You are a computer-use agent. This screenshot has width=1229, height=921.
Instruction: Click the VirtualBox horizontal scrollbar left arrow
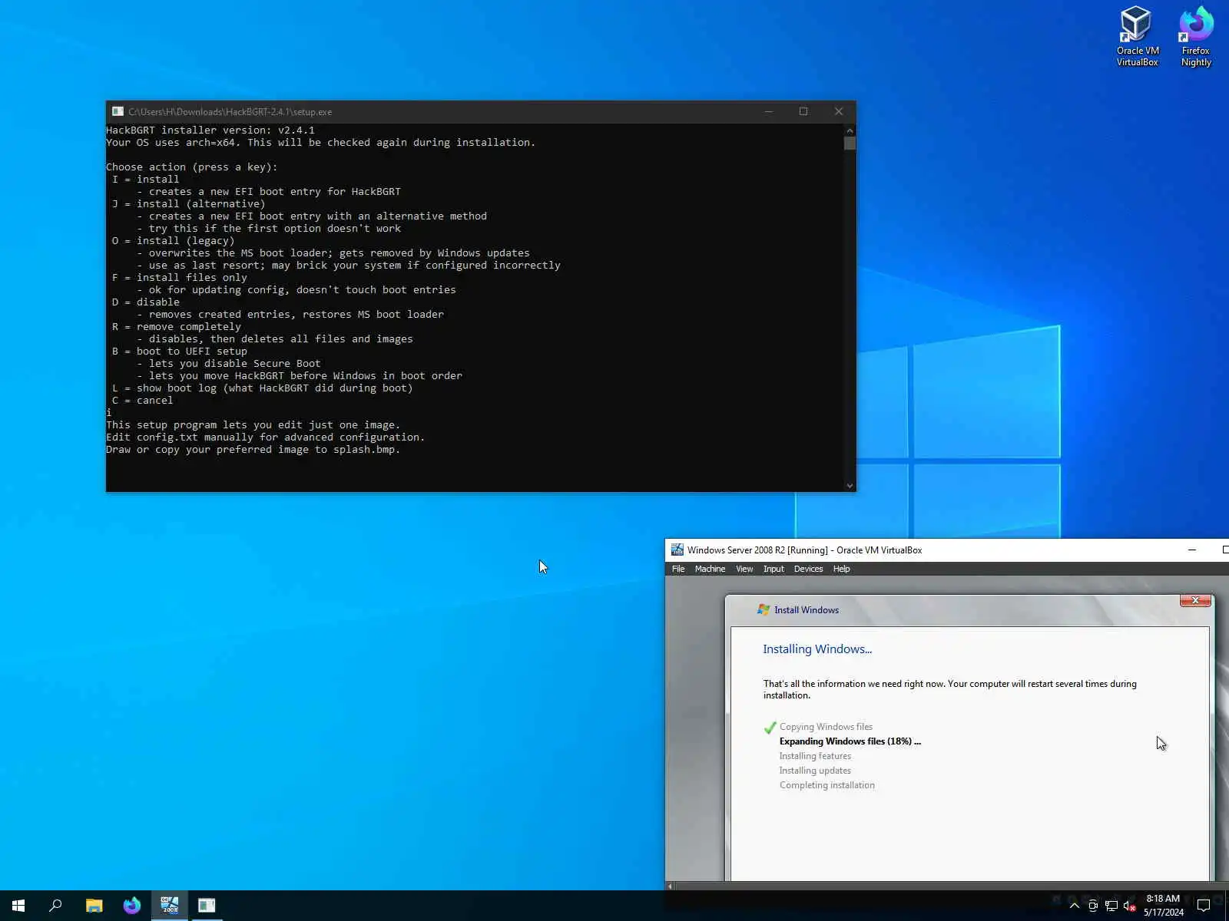point(671,886)
